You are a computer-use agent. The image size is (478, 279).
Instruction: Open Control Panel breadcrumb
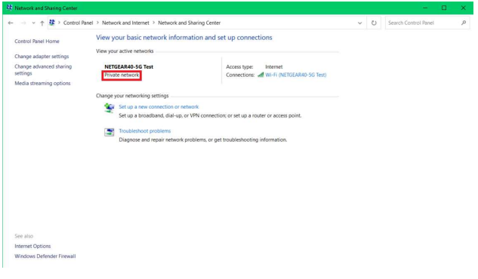point(78,23)
